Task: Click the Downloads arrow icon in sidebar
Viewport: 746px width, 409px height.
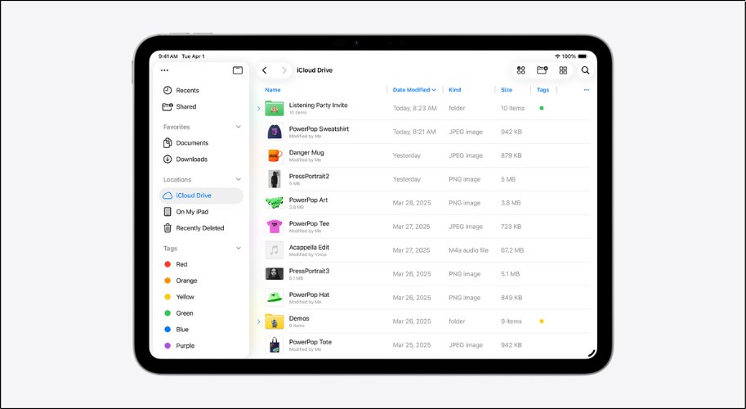Action: [168, 160]
